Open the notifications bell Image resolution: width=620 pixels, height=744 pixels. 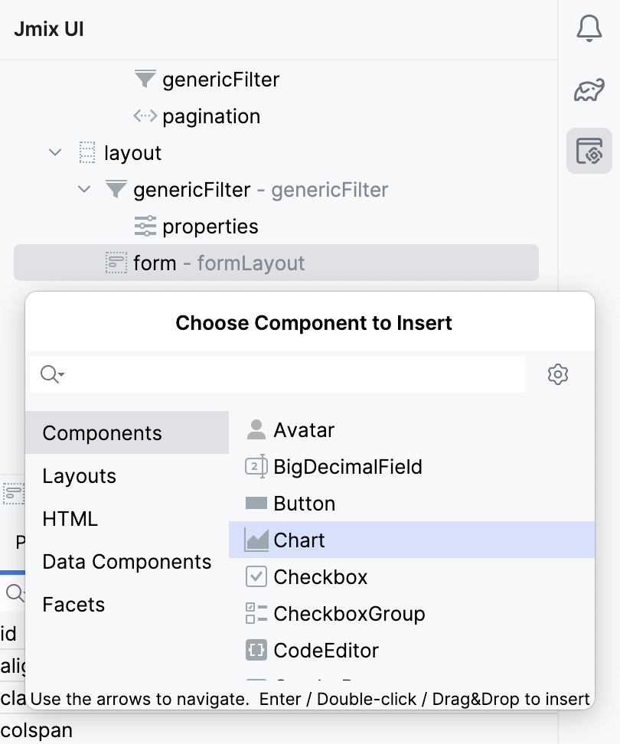pyautogui.click(x=589, y=28)
